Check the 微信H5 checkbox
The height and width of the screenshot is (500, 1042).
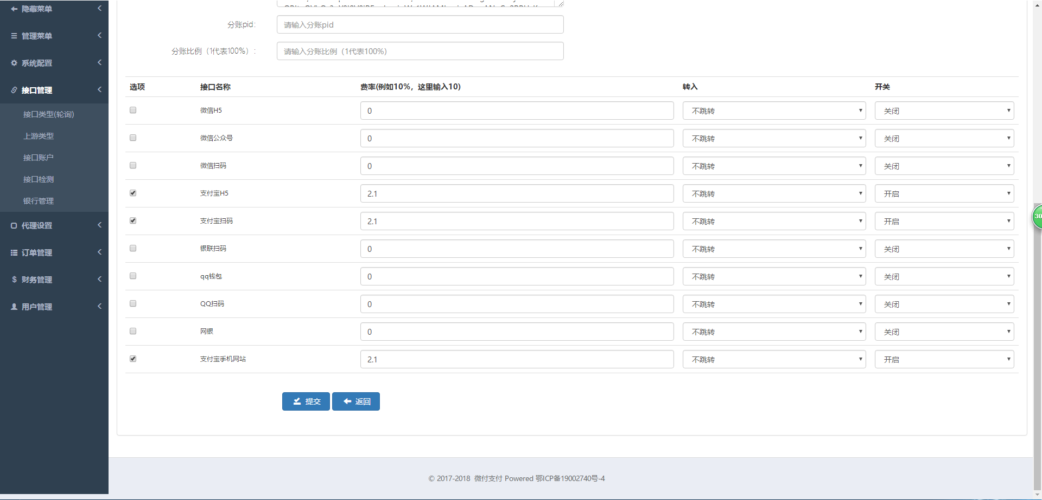click(x=133, y=110)
